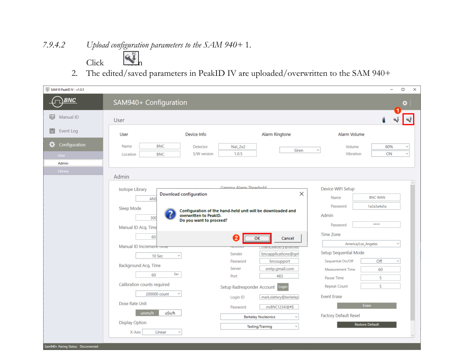The image size is (464, 355).
Task: Open the Manual ID Increment 10 Sec dropdown
Action: point(158,256)
